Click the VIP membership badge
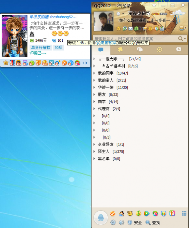Viewport: 189px width, 228px height. point(164,14)
